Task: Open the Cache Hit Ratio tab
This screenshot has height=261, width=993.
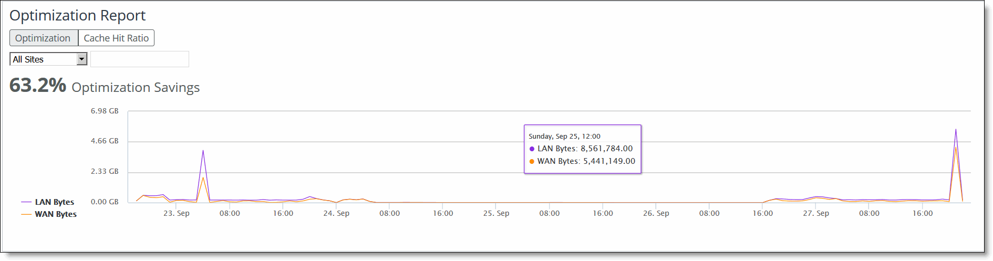Action: [x=116, y=38]
